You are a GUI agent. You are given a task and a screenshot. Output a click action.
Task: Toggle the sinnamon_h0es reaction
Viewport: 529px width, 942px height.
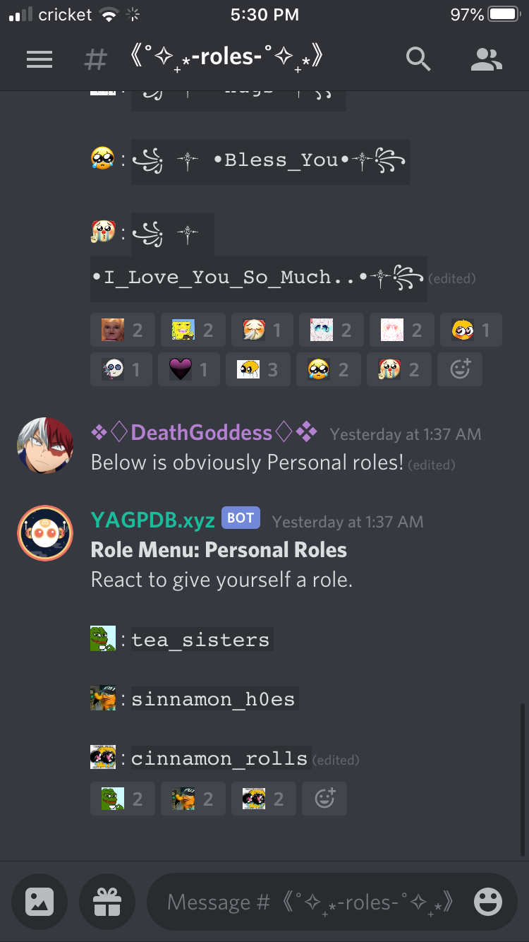(193, 799)
